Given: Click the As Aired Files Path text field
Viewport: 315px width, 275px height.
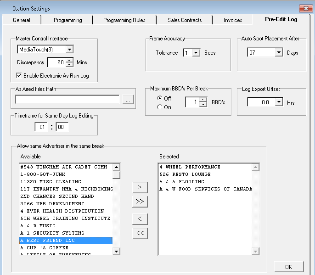Looking at the screenshot, I should pos(67,100).
